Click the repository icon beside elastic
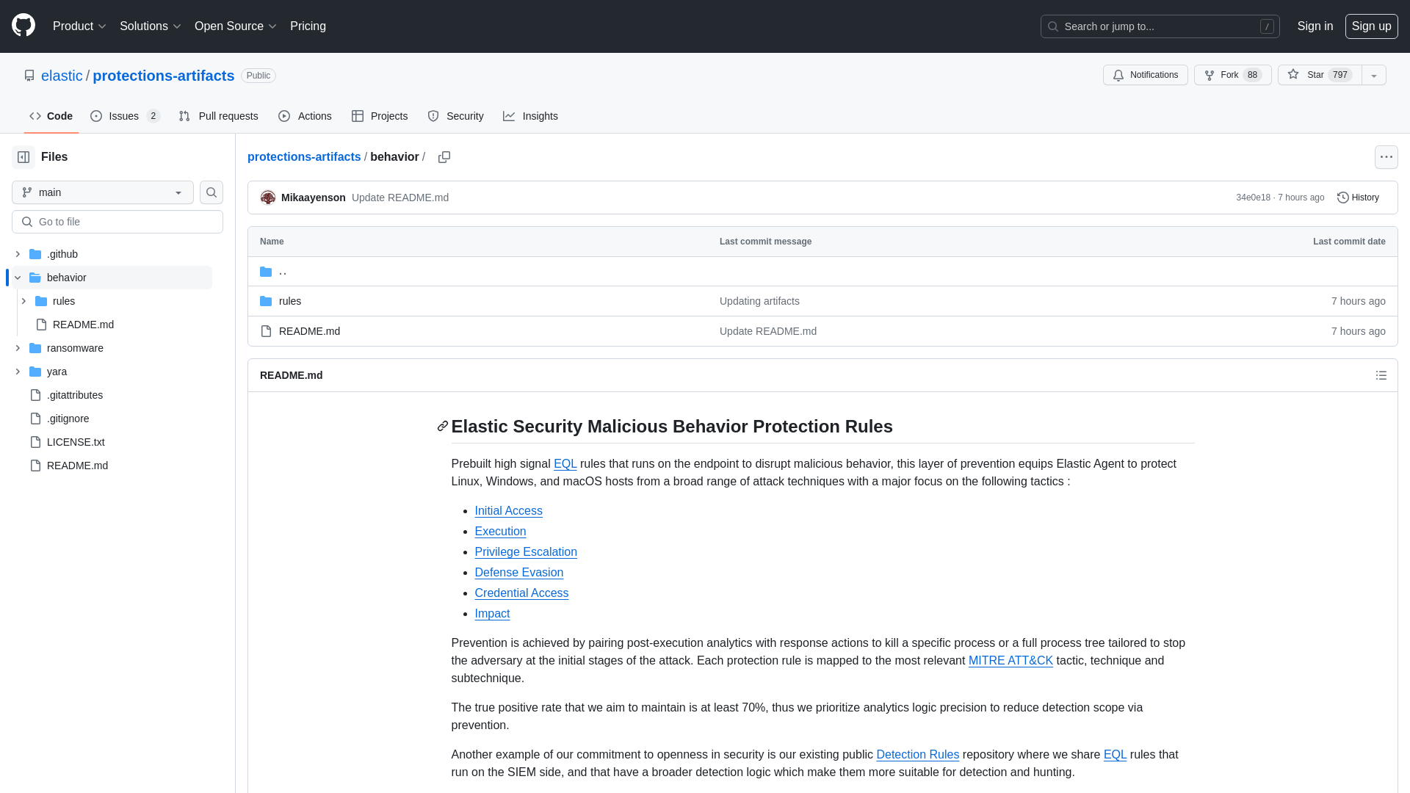The width and height of the screenshot is (1410, 793). 29,76
